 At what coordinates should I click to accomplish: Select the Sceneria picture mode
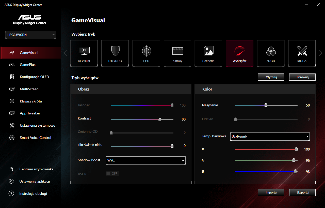coord(208,53)
